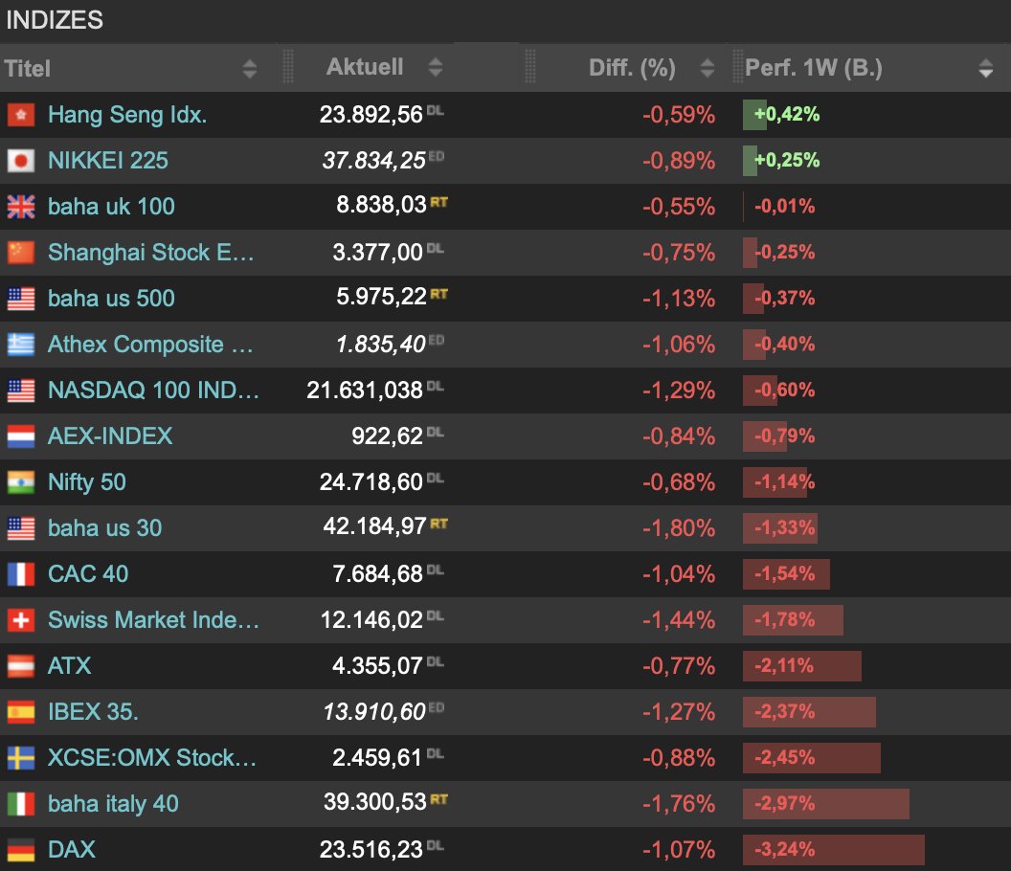This screenshot has height=871, width=1011.
Task: Select the -2,11% weekly value for ATX
Action: tap(784, 666)
